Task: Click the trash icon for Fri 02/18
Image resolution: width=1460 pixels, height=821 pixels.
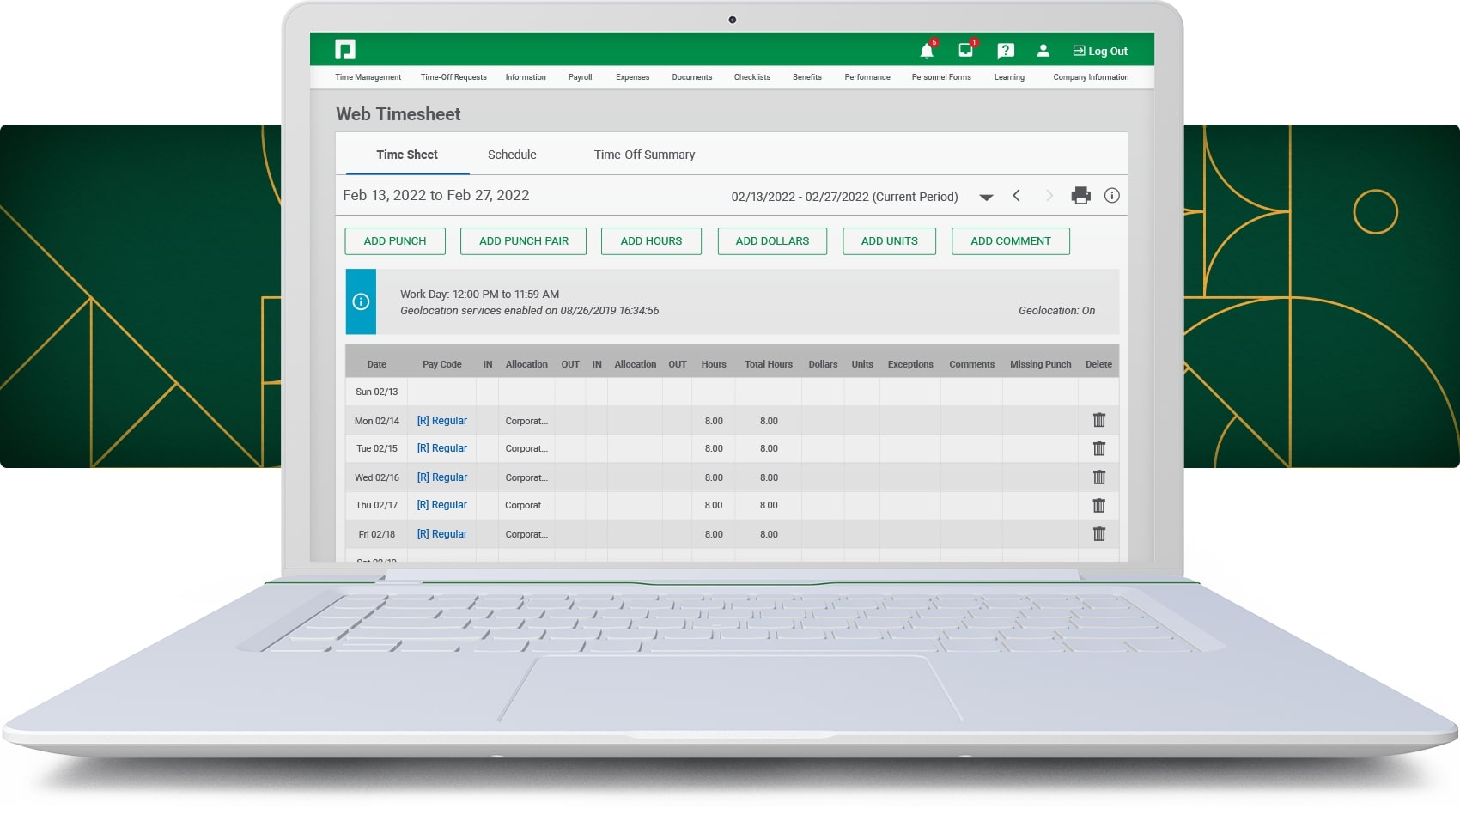Action: pyautogui.click(x=1098, y=534)
